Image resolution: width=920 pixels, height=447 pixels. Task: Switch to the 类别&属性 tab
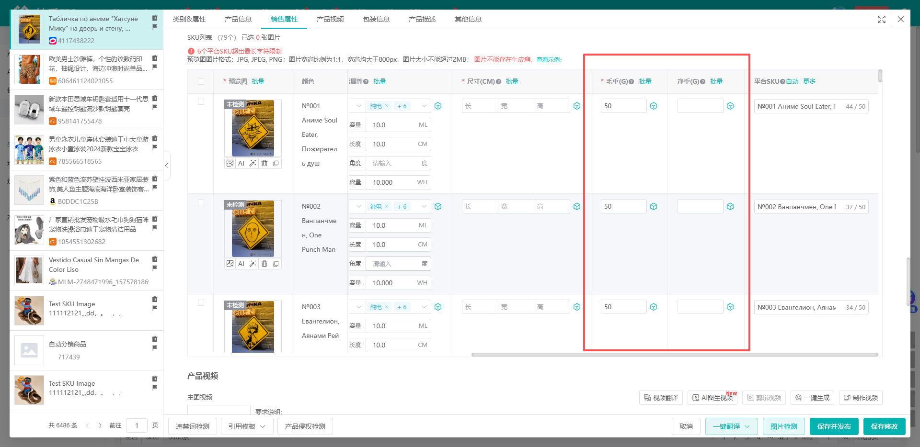click(x=189, y=19)
